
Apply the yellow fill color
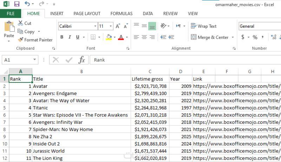[109, 37]
